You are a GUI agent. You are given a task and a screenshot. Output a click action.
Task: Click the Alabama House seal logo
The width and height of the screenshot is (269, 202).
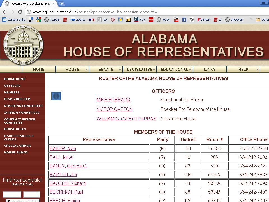tap(23, 45)
